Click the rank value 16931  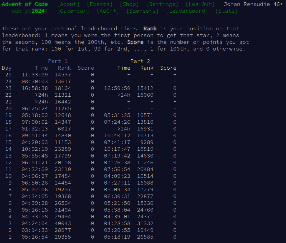click(145, 129)
